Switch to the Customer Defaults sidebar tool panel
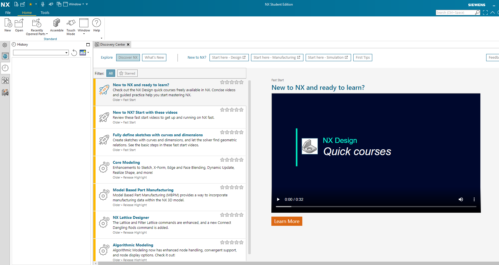Image resolution: width=499 pixels, height=265 pixels. coord(5,80)
